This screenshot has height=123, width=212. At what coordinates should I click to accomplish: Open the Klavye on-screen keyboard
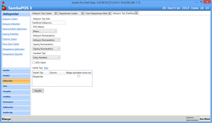(x=6, y=119)
